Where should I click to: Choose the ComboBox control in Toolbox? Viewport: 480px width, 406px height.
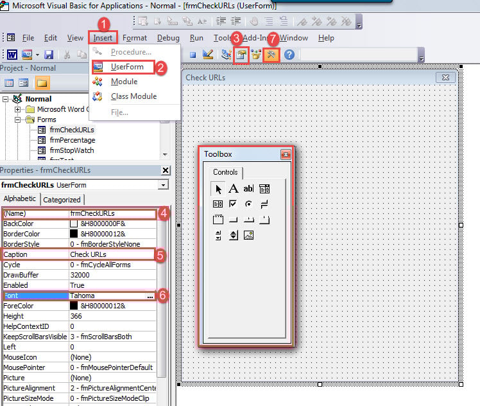pos(264,189)
